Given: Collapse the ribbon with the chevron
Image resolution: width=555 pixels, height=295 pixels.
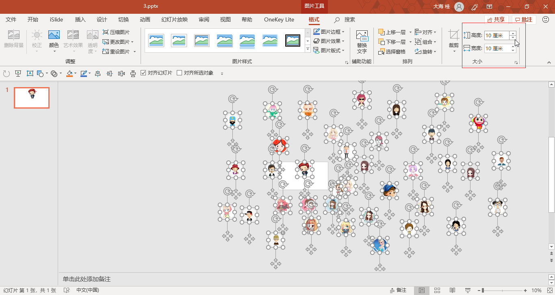Looking at the screenshot, I should pyautogui.click(x=549, y=62).
